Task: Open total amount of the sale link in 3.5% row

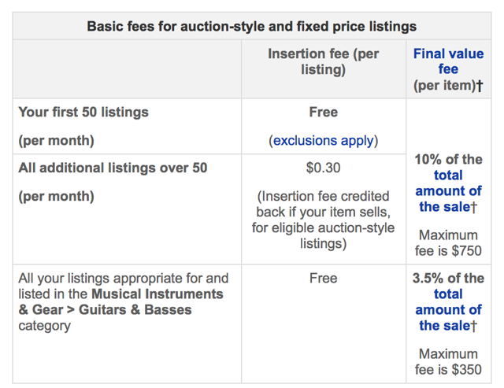Action: (x=448, y=309)
